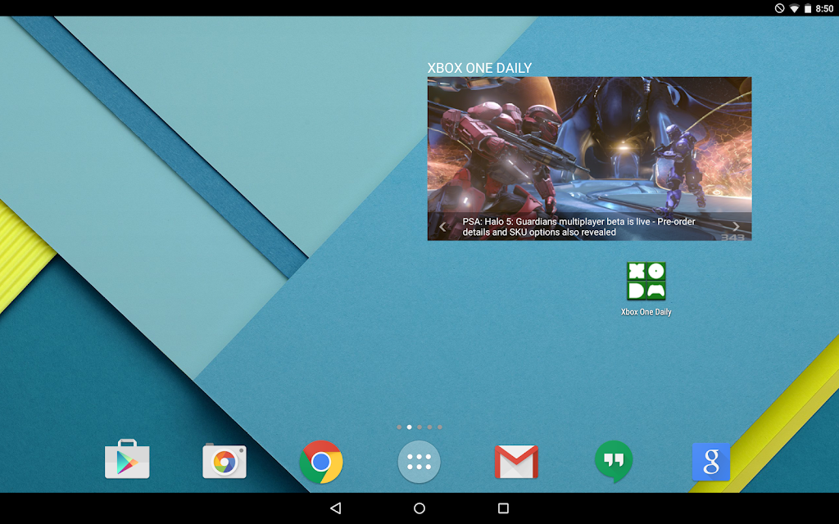Open the Xbox One Daily app icon
Screen dimensions: 839x524
pyautogui.click(x=646, y=281)
